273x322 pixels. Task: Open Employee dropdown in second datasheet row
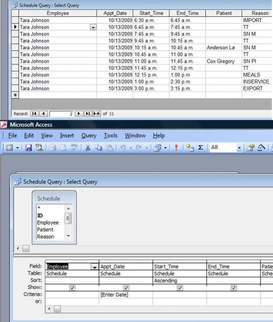coord(93,27)
